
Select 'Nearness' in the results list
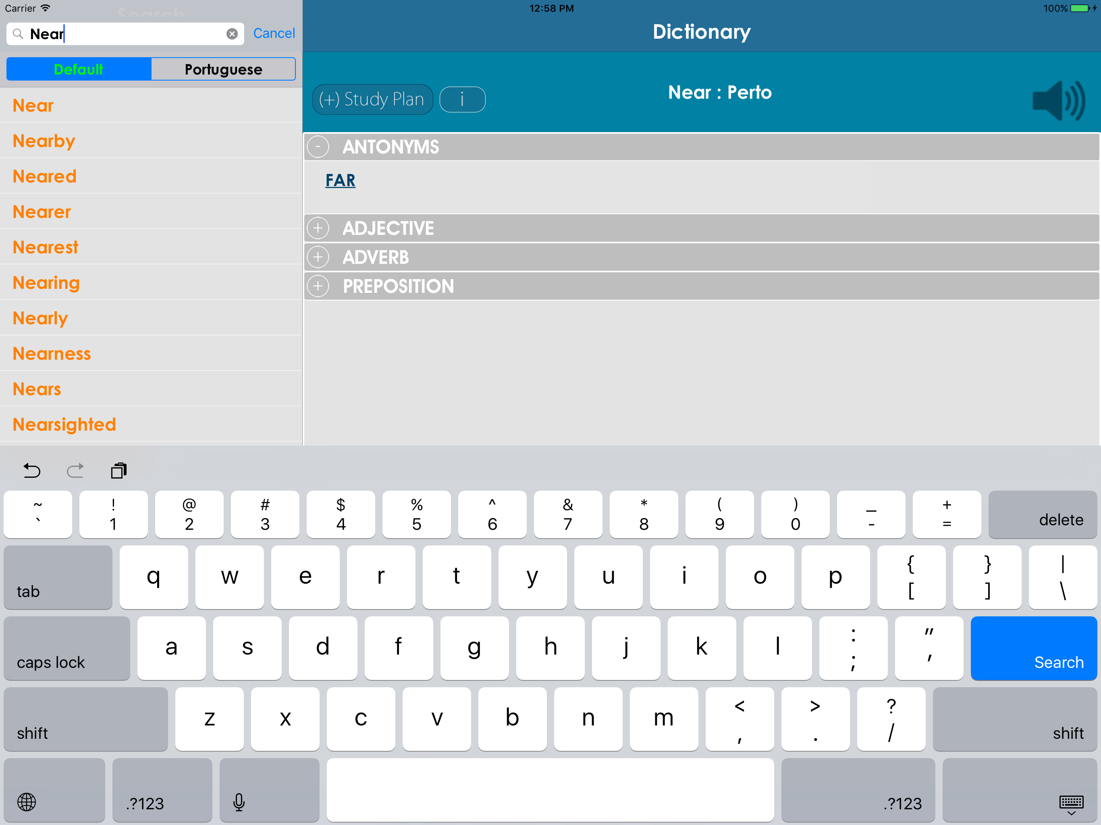point(151,353)
